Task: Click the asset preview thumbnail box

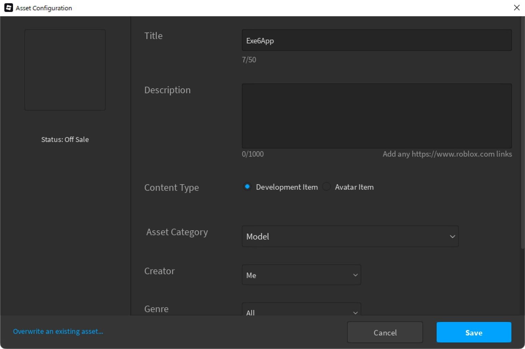Action: click(x=65, y=70)
